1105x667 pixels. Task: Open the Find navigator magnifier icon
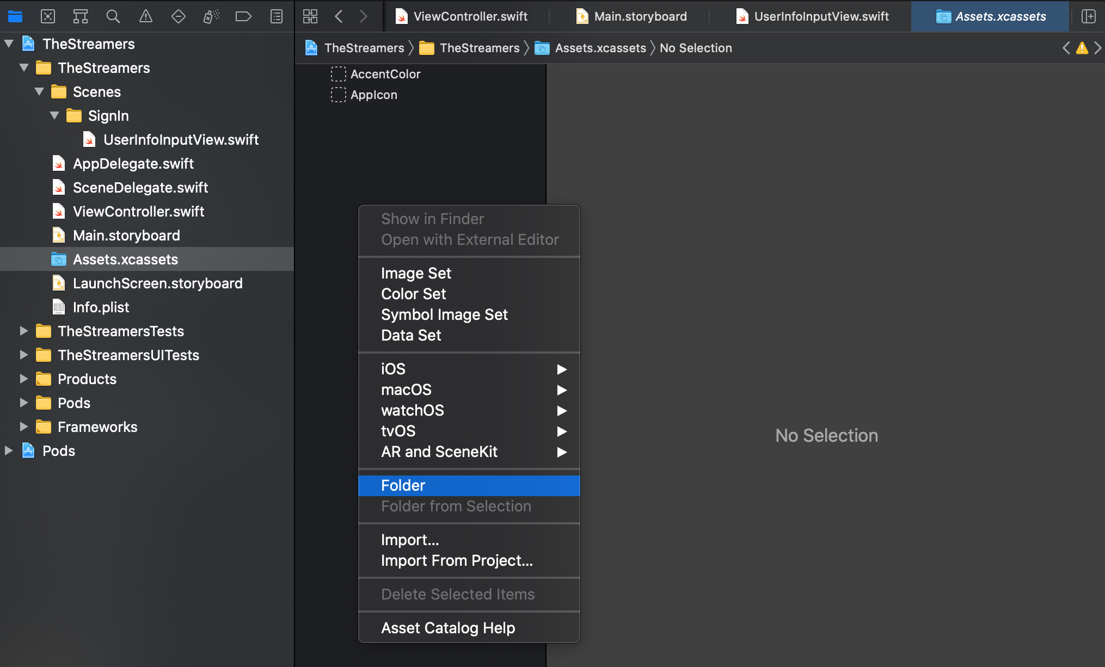click(x=113, y=16)
